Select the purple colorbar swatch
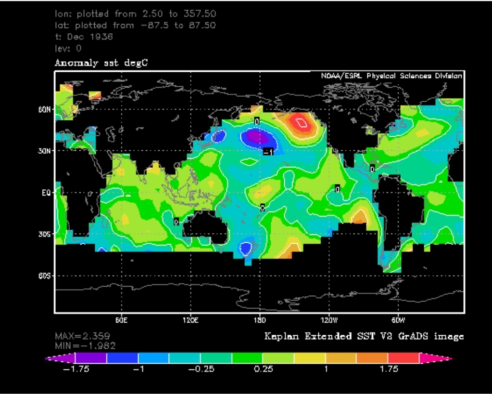This screenshot has width=492, height=394. (x=91, y=358)
